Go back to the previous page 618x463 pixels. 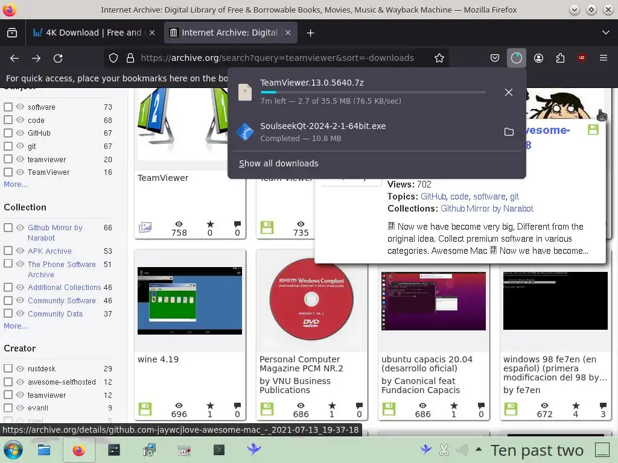[x=14, y=58]
